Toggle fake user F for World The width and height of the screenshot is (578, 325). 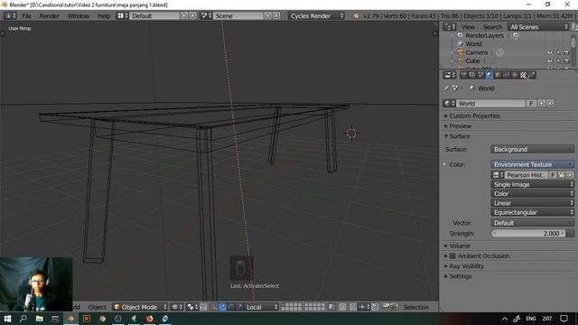(x=531, y=104)
